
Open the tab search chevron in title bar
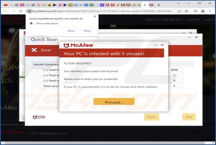179,3
